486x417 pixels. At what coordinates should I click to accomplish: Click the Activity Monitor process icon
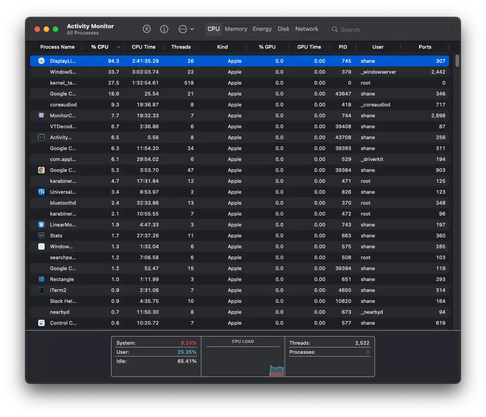[41, 137]
